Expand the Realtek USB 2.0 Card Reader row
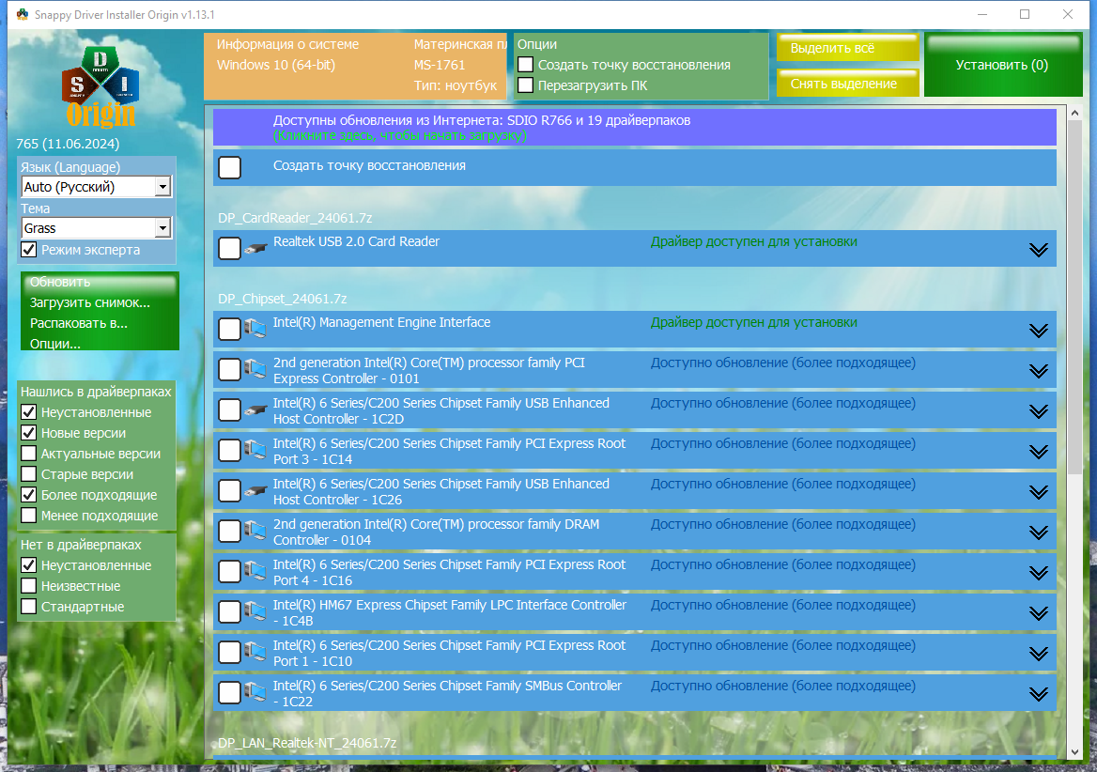1097x772 pixels. pyautogui.click(x=1038, y=250)
